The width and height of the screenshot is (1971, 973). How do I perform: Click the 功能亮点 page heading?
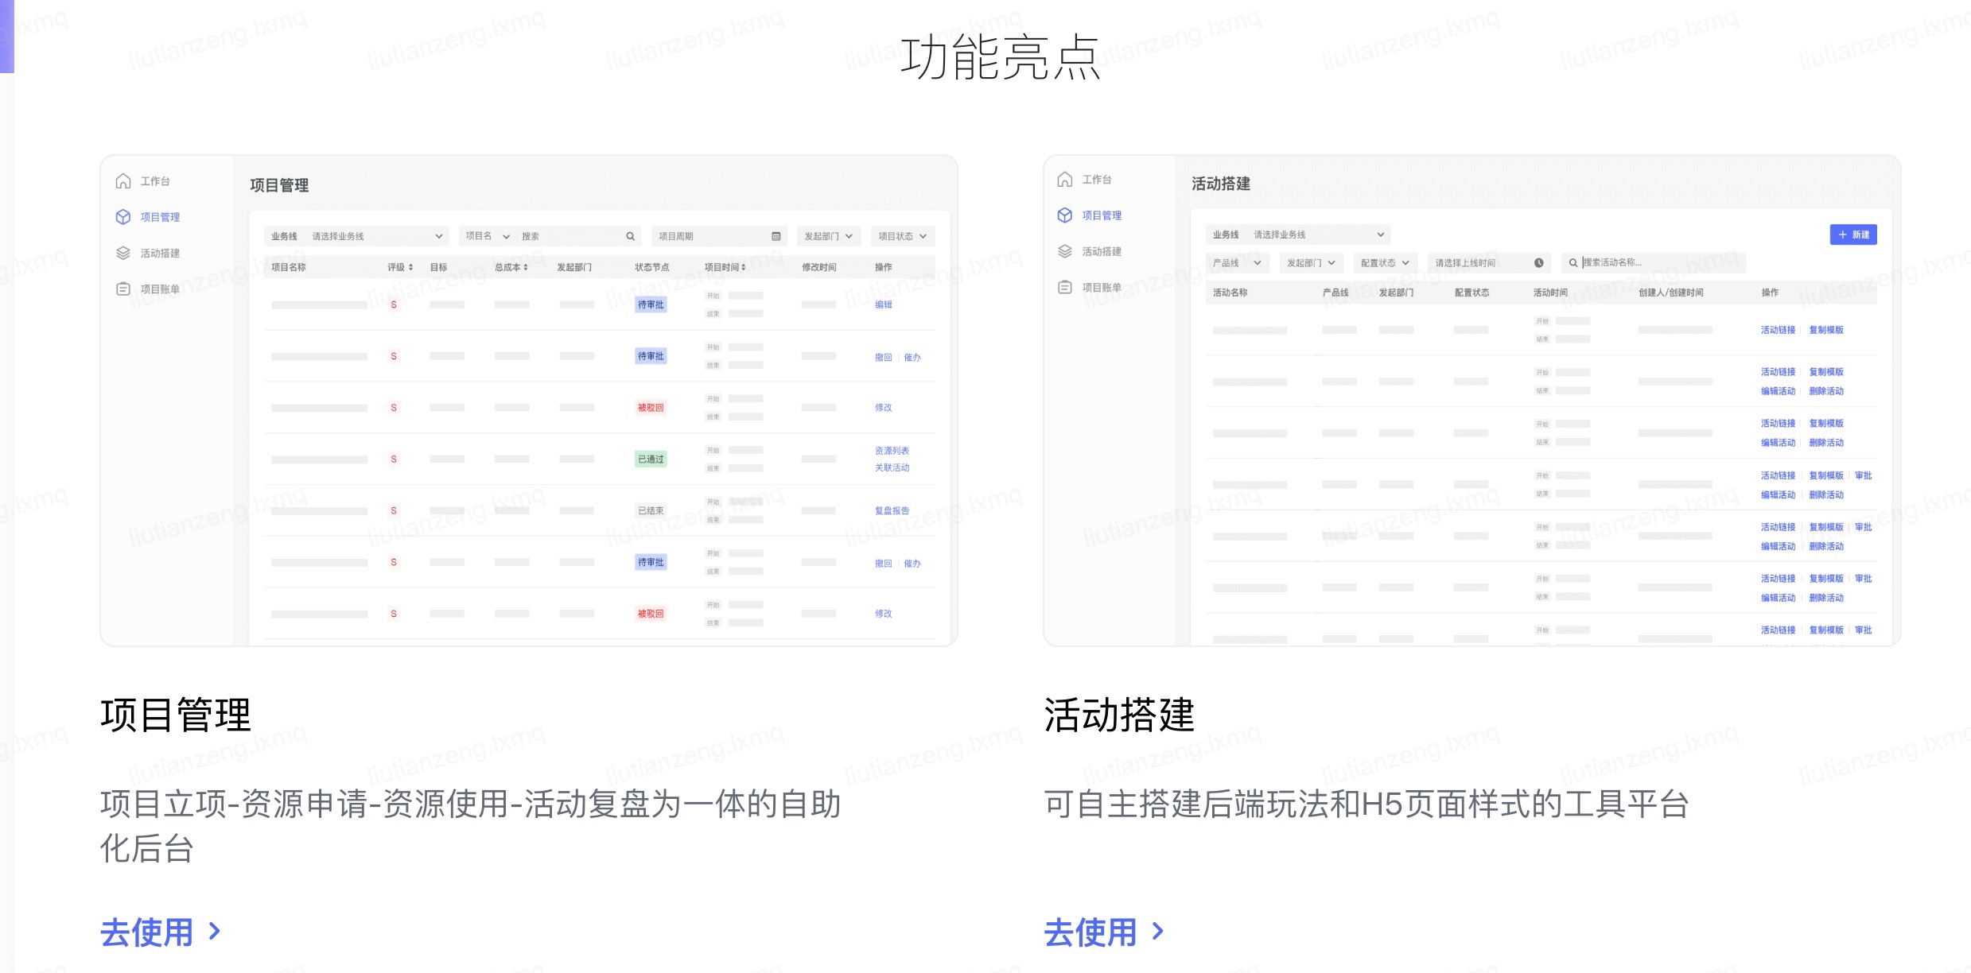pyautogui.click(x=1001, y=57)
